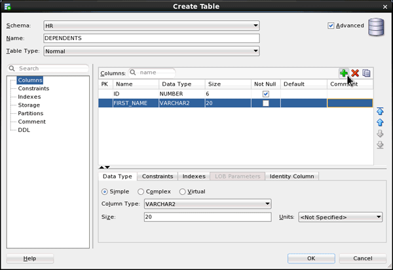Click the green plus Add Column icon
Screen dimensions: 393x270
[x=343, y=73]
